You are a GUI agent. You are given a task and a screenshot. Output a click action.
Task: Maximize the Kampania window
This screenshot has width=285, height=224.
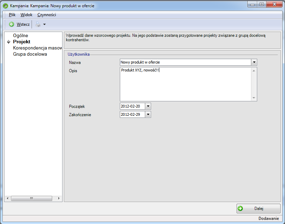pos(262,4)
